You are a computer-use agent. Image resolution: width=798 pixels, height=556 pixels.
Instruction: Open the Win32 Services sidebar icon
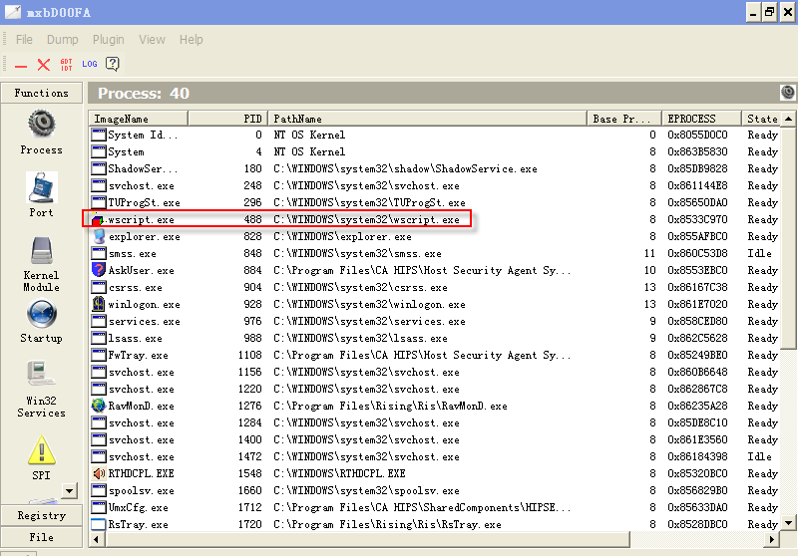(x=41, y=374)
